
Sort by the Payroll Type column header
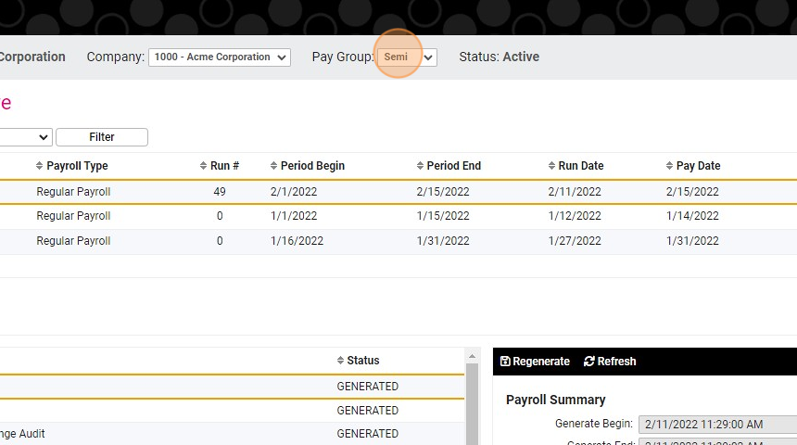(72, 166)
